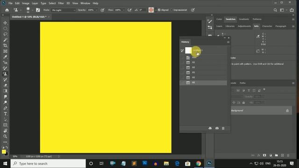Click the Share document icon

pyautogui.click(x=292, y=10)
